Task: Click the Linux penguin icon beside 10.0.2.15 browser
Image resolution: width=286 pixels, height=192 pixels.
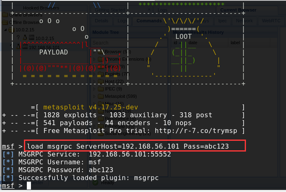Action: 25,38
